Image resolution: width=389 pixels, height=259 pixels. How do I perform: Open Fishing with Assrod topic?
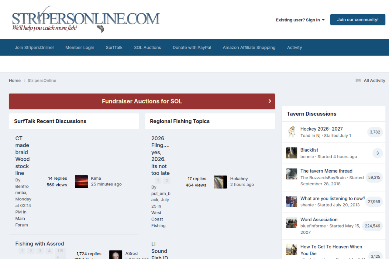pyautogui.click(x=40, y=244)
